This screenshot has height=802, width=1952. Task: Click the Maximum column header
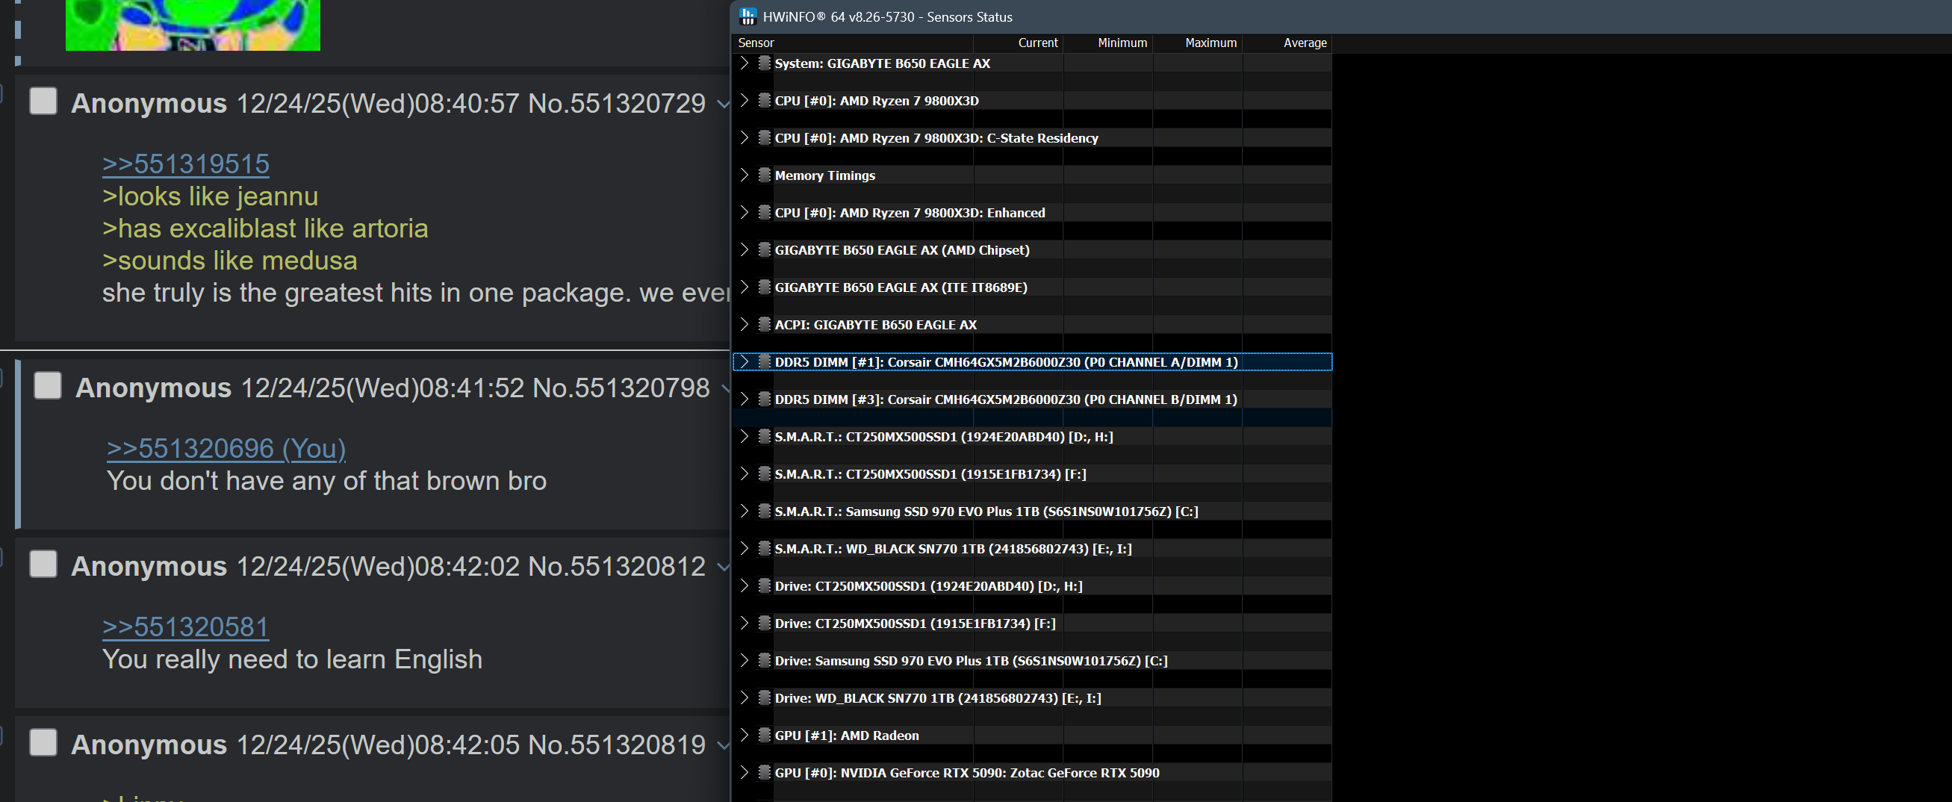(x=1197, y=43)
